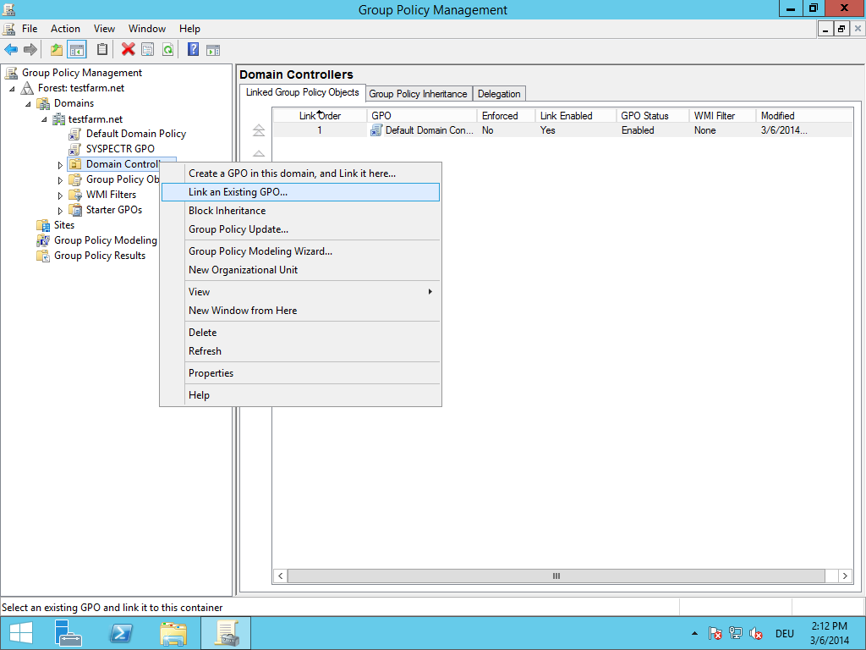Expand the Group Policy Objects node
Viewport: 866px width, 650px height.
pos(60,180)
